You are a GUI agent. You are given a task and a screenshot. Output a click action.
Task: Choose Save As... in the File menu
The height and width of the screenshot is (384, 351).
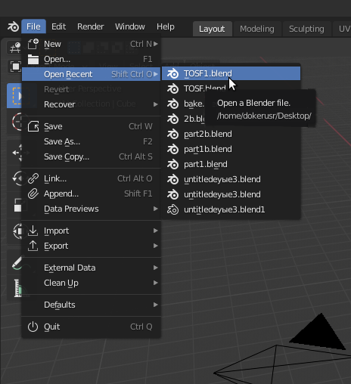(x=92, y=141)
